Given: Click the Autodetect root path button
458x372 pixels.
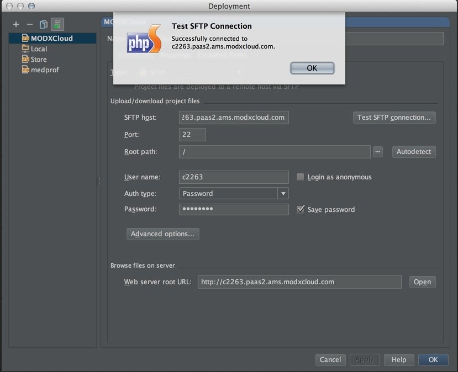Looking at the screenshot, I should [413, 152].
